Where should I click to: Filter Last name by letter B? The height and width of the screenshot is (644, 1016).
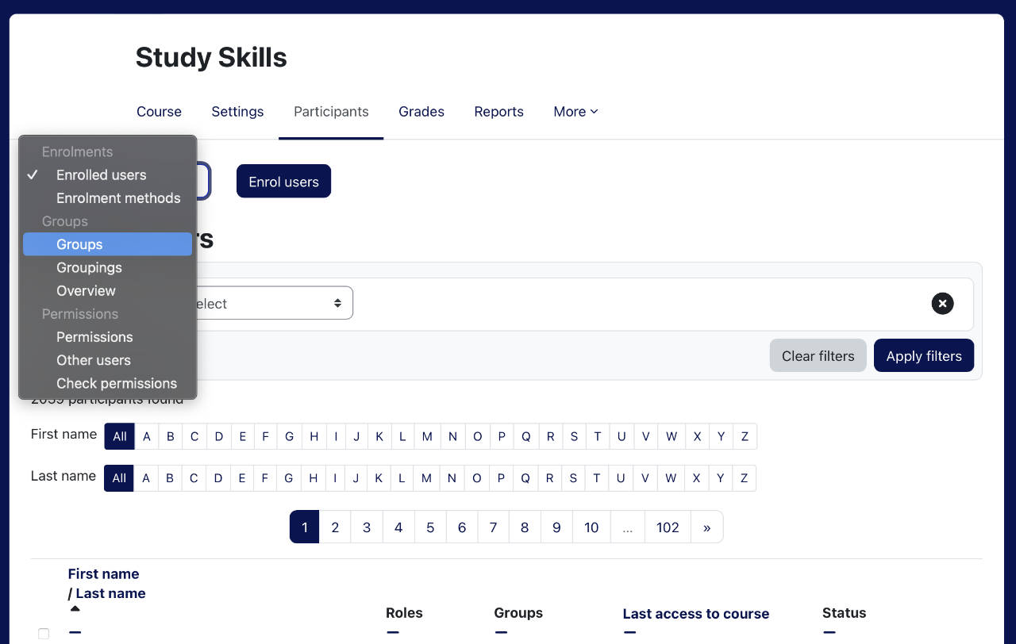[170, 478]
